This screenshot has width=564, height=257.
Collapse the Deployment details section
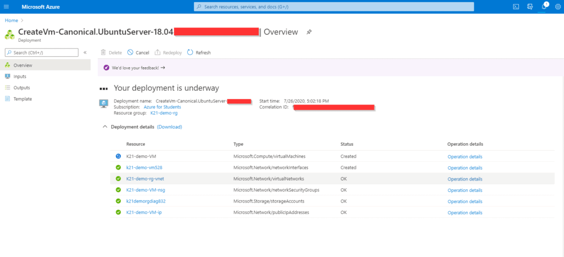click(105, 127)
